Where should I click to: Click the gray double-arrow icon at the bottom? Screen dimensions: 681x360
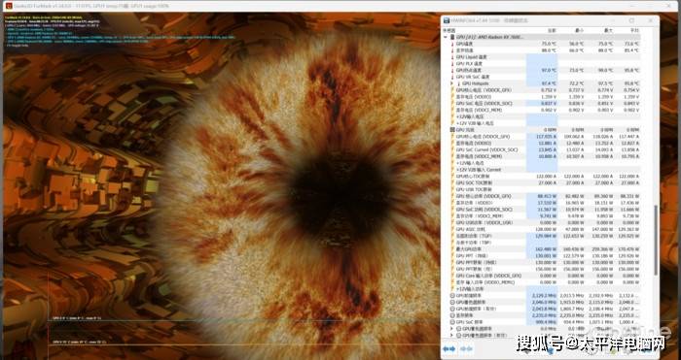[466, 348]
